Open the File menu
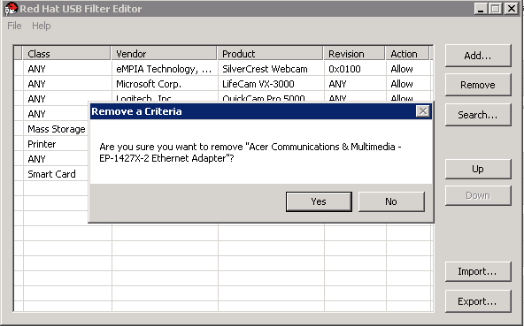Image resolution: width=524 pixels, height=326 pixels. pyautogui.click(x=14, y=26)
